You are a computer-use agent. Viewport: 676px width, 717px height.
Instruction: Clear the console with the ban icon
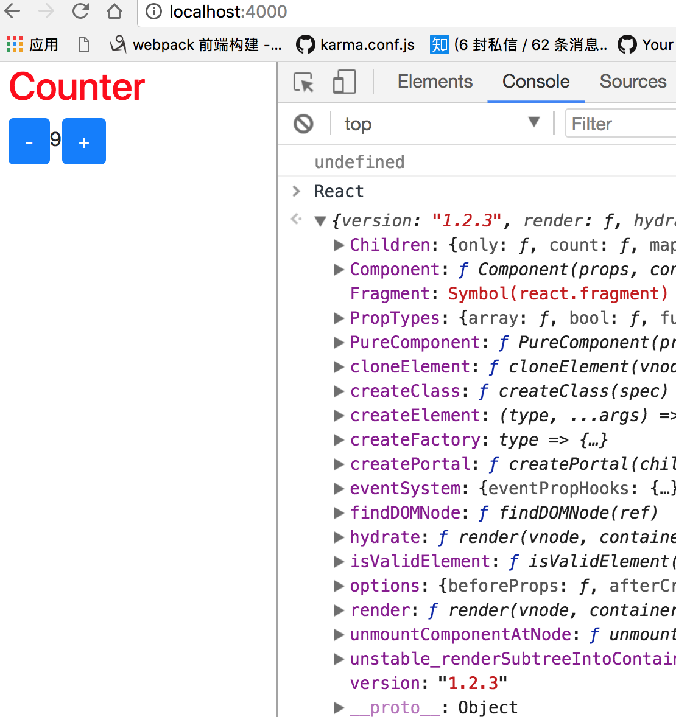(303, 123)
